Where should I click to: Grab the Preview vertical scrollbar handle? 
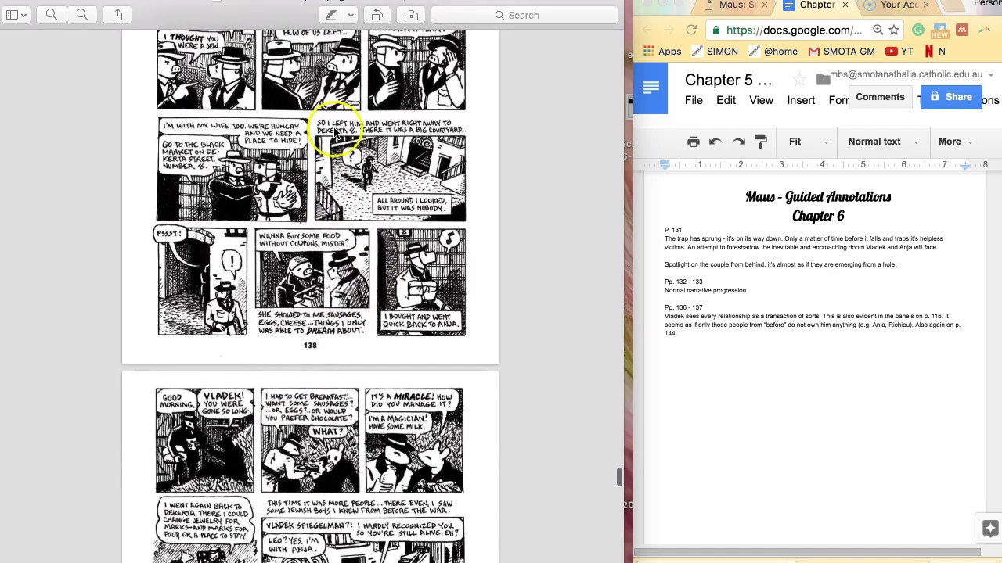pyautogui.click(x=618, y=477)
